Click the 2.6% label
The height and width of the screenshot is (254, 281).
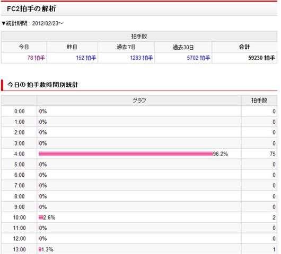pos(49,217)
